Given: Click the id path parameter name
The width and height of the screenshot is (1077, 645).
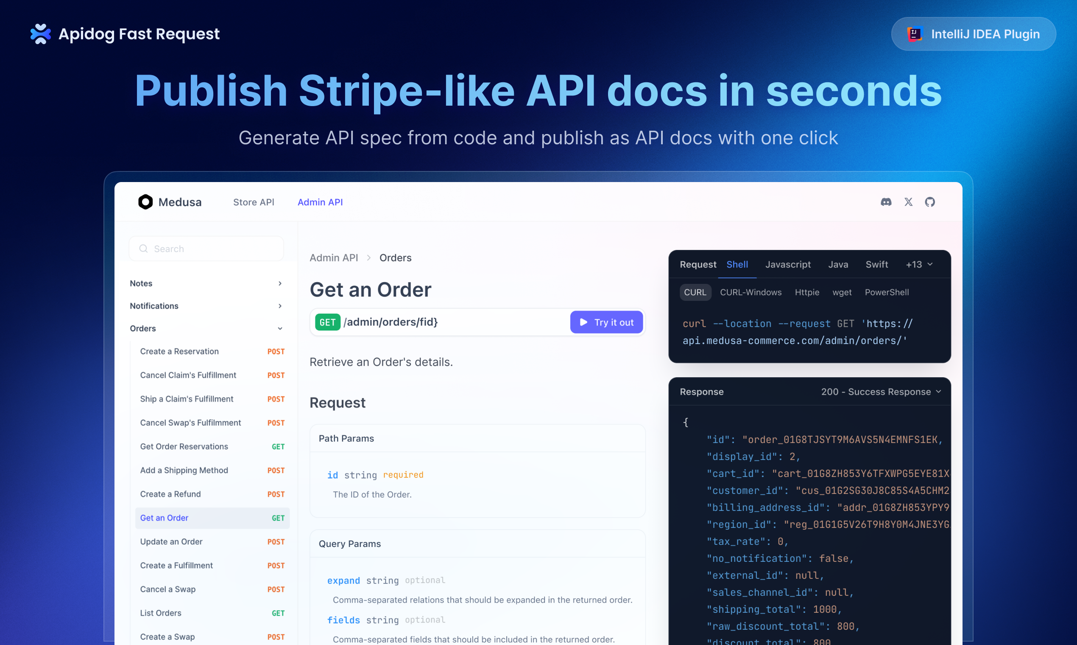Looking at the screenshot, I should click(333, 475).
